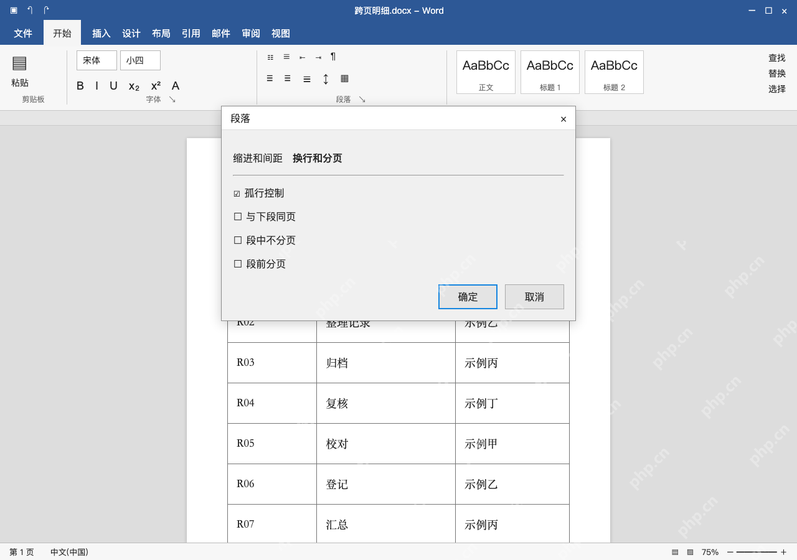Click the save icon in title bar
This screenshot has height=560, width=797.
coord(14,10)
